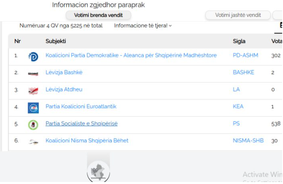Expand the Informacione të tjera dropdown

(x=143, y=26)
